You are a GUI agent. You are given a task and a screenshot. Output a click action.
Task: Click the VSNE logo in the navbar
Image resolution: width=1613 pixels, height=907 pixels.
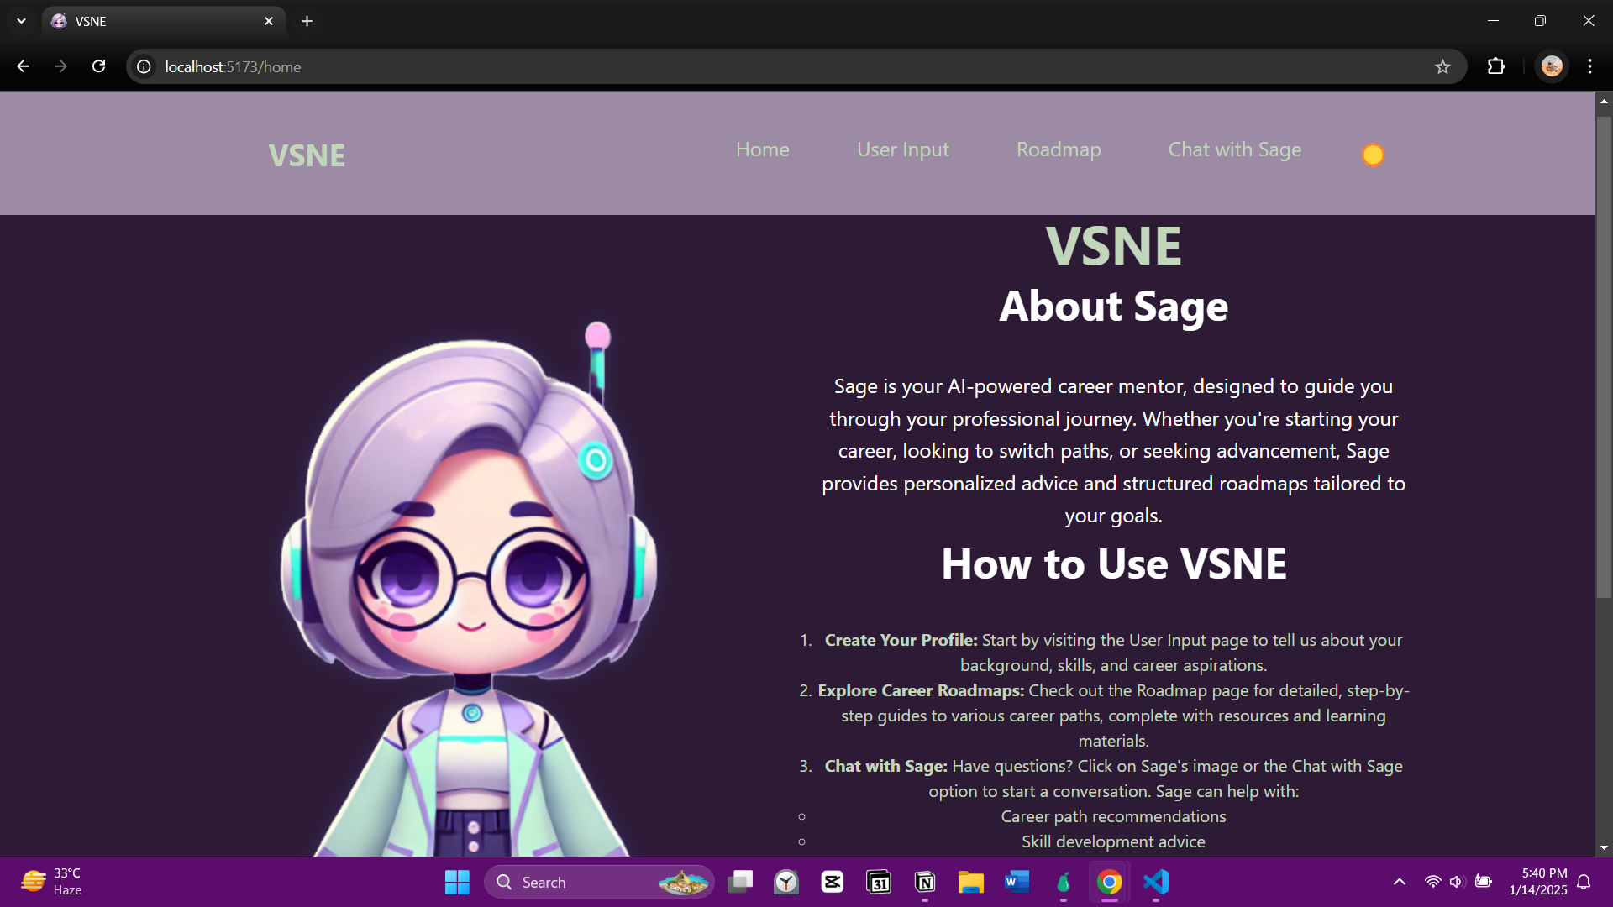coord(307,155)
